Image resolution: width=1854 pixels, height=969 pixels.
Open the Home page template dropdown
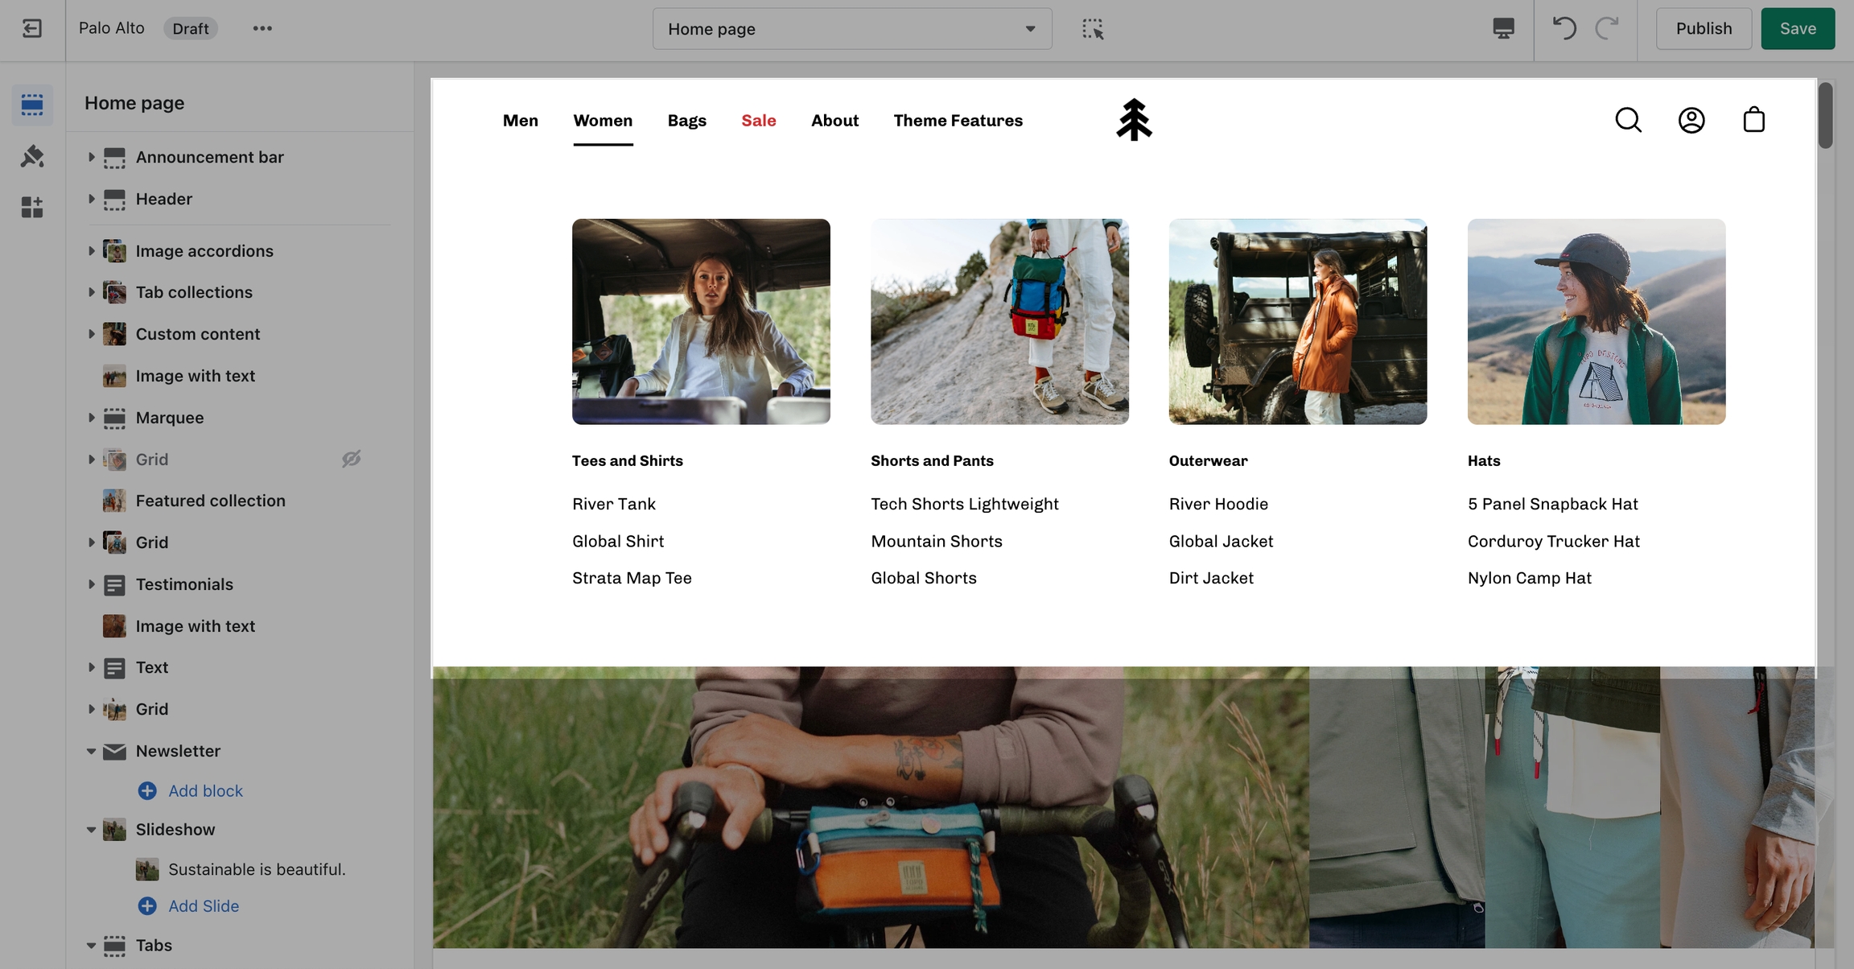point(851,29)
